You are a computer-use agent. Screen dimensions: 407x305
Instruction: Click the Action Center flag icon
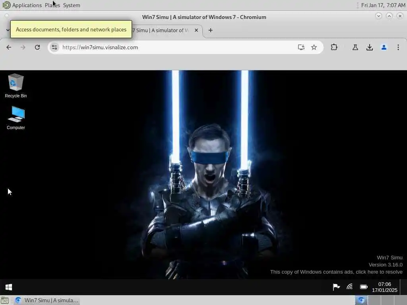click(x=336, y=287)
